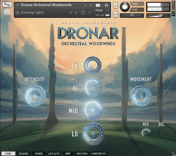176x156 pixels.
Task: Click the INTENSITY label text
Action: [x=34, y=79]
